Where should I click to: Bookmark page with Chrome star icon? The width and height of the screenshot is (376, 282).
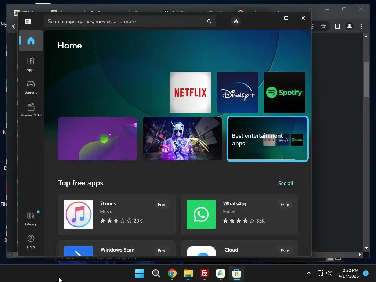[323, 26]
